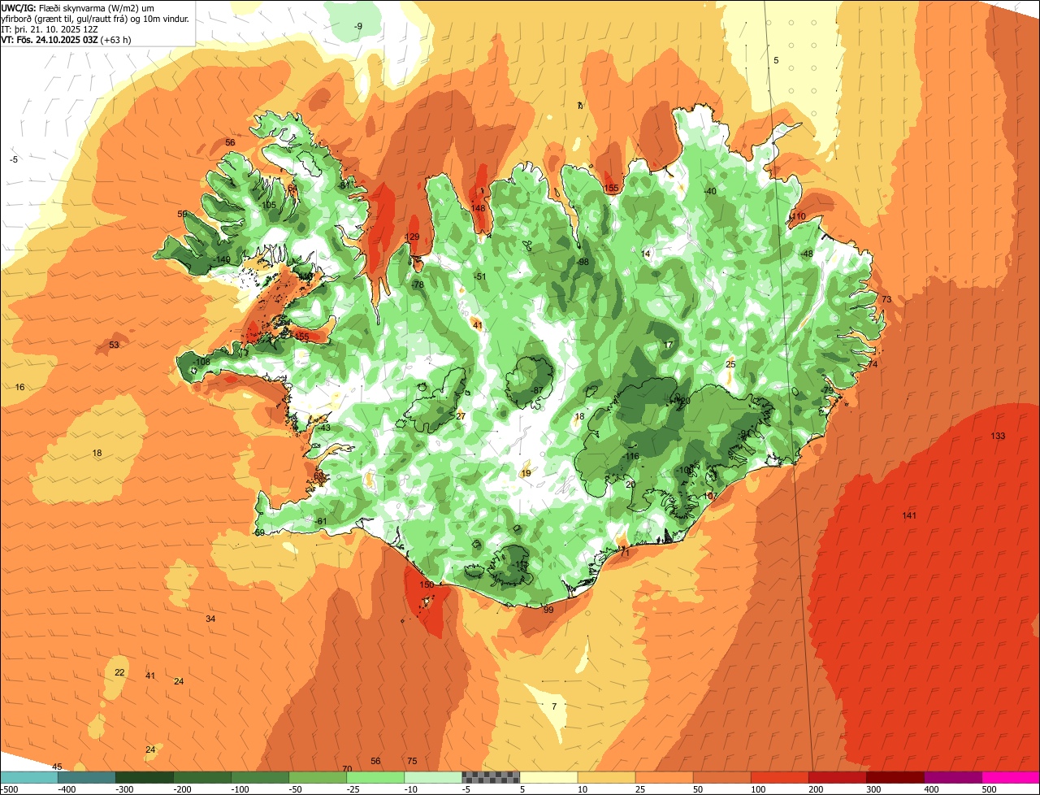The image size is (1040, 795).
Task: Click the map value '110' on the northeast coast
Action: pos(798,217)
